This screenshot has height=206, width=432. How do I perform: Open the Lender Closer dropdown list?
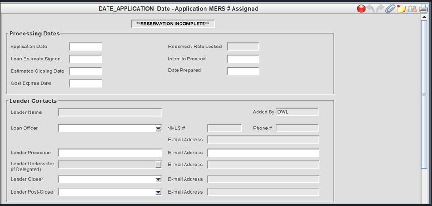[158, 179]
